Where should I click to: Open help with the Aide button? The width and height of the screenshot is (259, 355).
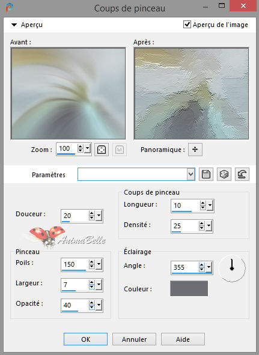[x=183, y=339]
